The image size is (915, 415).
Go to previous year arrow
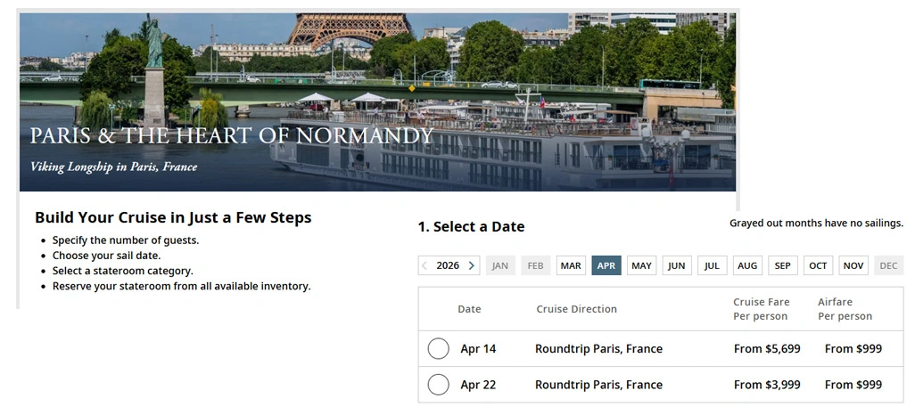425,265
